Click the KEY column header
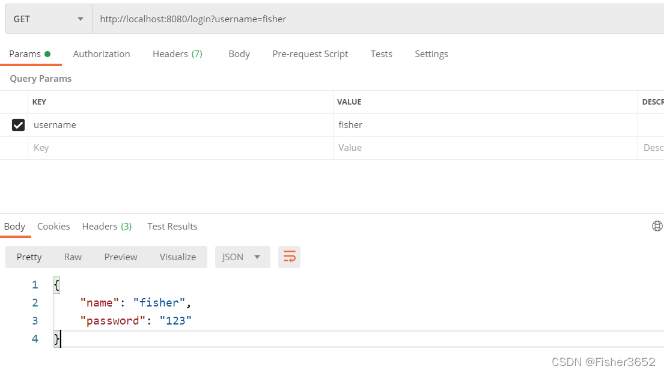This screenshot has width=664, height=372. [40, 102]
